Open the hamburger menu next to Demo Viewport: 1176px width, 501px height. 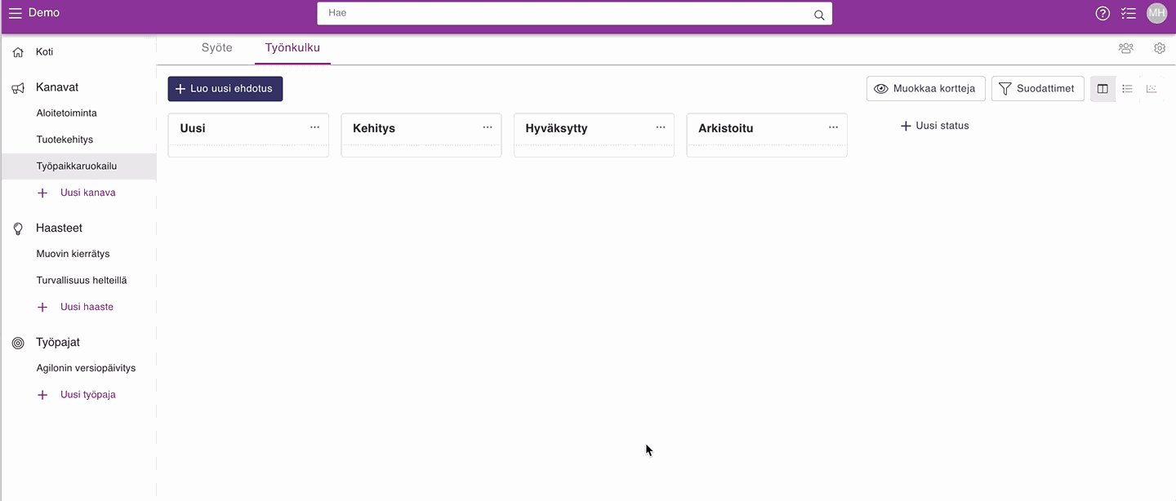pyautogui.click(x=15, y=13)
